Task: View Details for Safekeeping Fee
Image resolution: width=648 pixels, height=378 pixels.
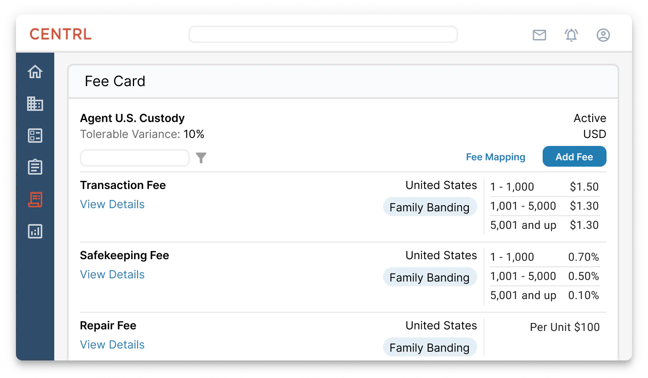Action: click(x=112, y=274)
